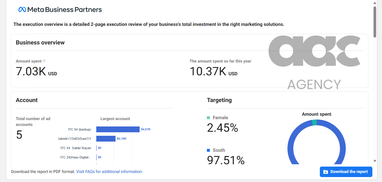Click the Meta infinity logo icon

(x=22, y=10)
